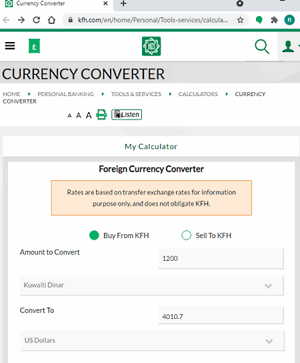Click the green extension icon in toolbar
Image resolution: width=300 pixels, height=363 pixels.
[x=259, y=20]
